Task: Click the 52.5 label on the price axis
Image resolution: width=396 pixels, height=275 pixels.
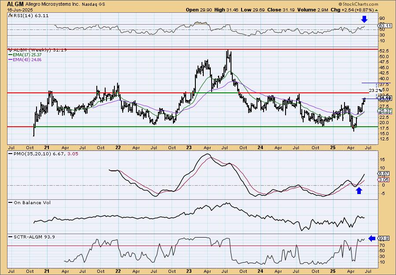Action: click(384, 51)
